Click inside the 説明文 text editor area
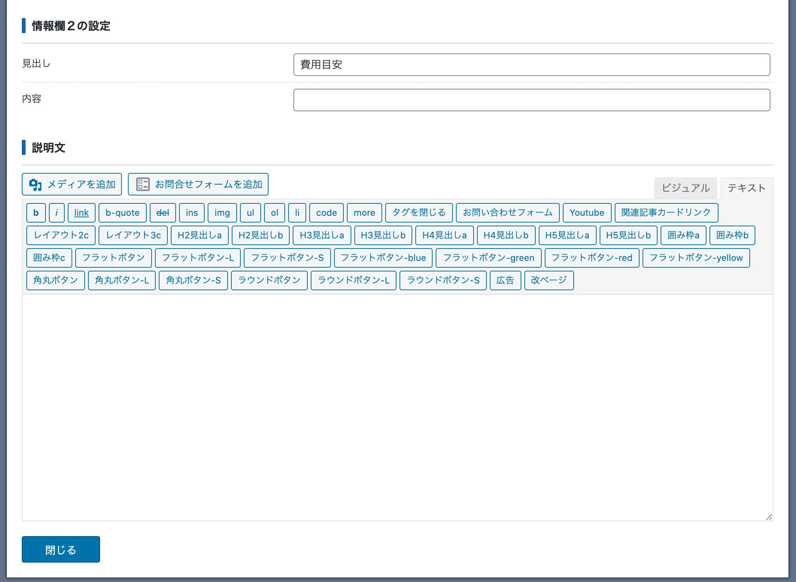The height and width of the screenshot is (582, 796). [x=397, y=408]
